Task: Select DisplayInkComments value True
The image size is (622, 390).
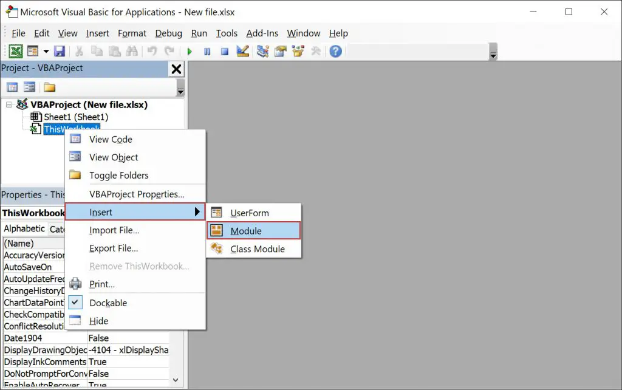Action: pyautogui.click(x=128, y=362)
